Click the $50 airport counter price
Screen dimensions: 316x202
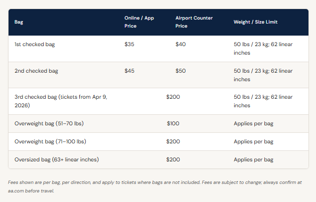[x=181, y=71]
